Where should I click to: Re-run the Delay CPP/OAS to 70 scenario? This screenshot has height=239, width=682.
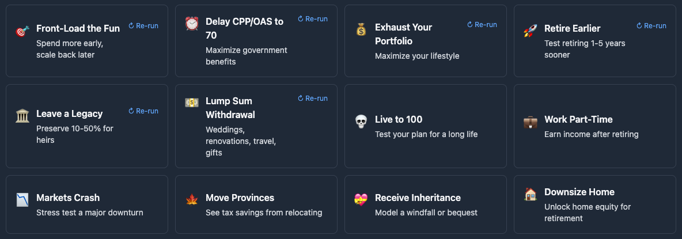point(313,19)
